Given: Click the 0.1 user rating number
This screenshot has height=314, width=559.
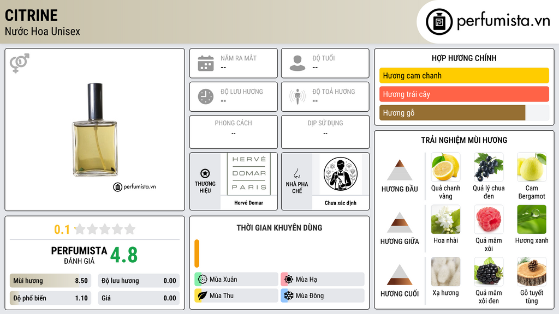Looking at the screenshot, I should (62, 230).
